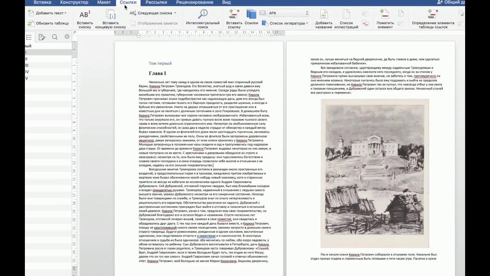Select heading II in navigation pane
This screenshot has width=490, height=276.
coord(48,59)
